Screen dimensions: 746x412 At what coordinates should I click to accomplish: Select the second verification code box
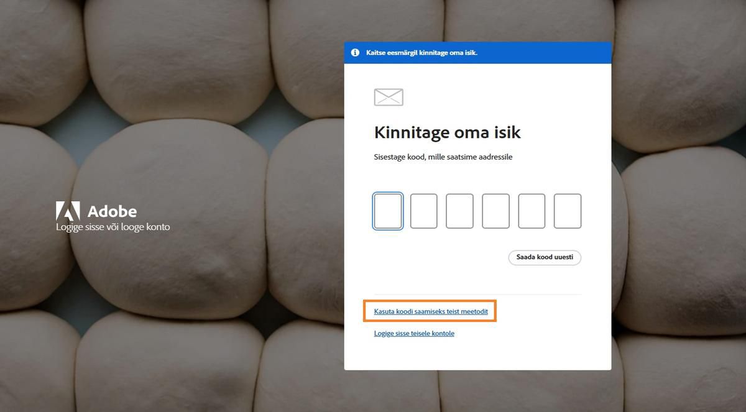coord(423,211)
